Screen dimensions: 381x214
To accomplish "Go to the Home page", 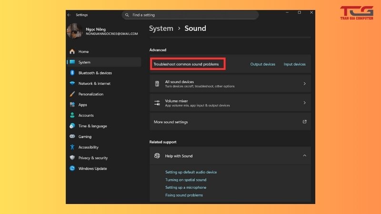I will pyautogui.click(x=83, y=51).
